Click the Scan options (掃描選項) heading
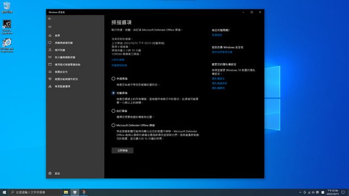Viewport: 349px width, 196px height. point(122,22)
